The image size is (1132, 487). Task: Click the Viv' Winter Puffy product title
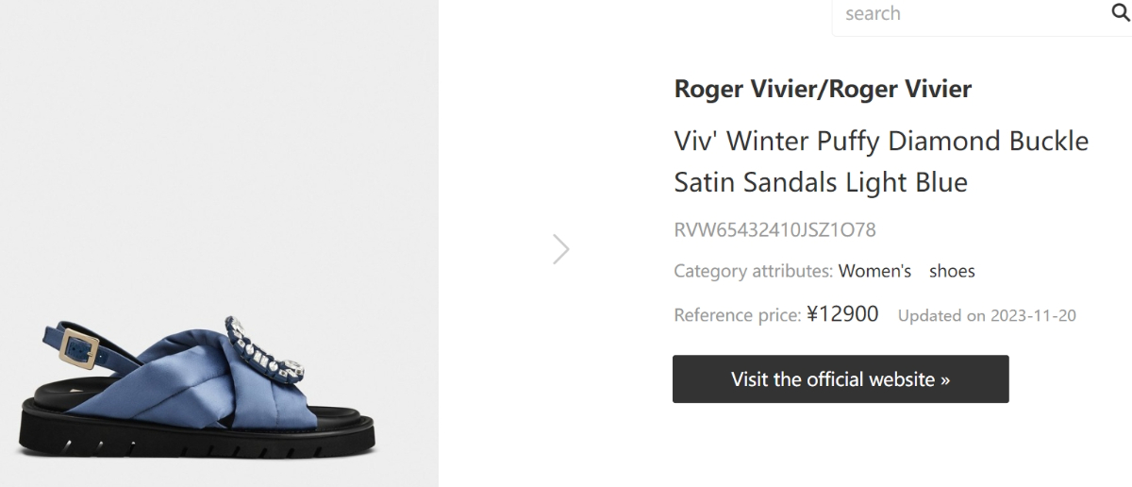point(881,161)
